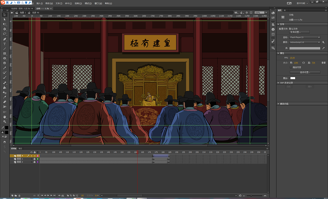The image size is (328, 199).
Task: Select the Zoom tool at toolbar bottom
Action: (x=5, y=122)
